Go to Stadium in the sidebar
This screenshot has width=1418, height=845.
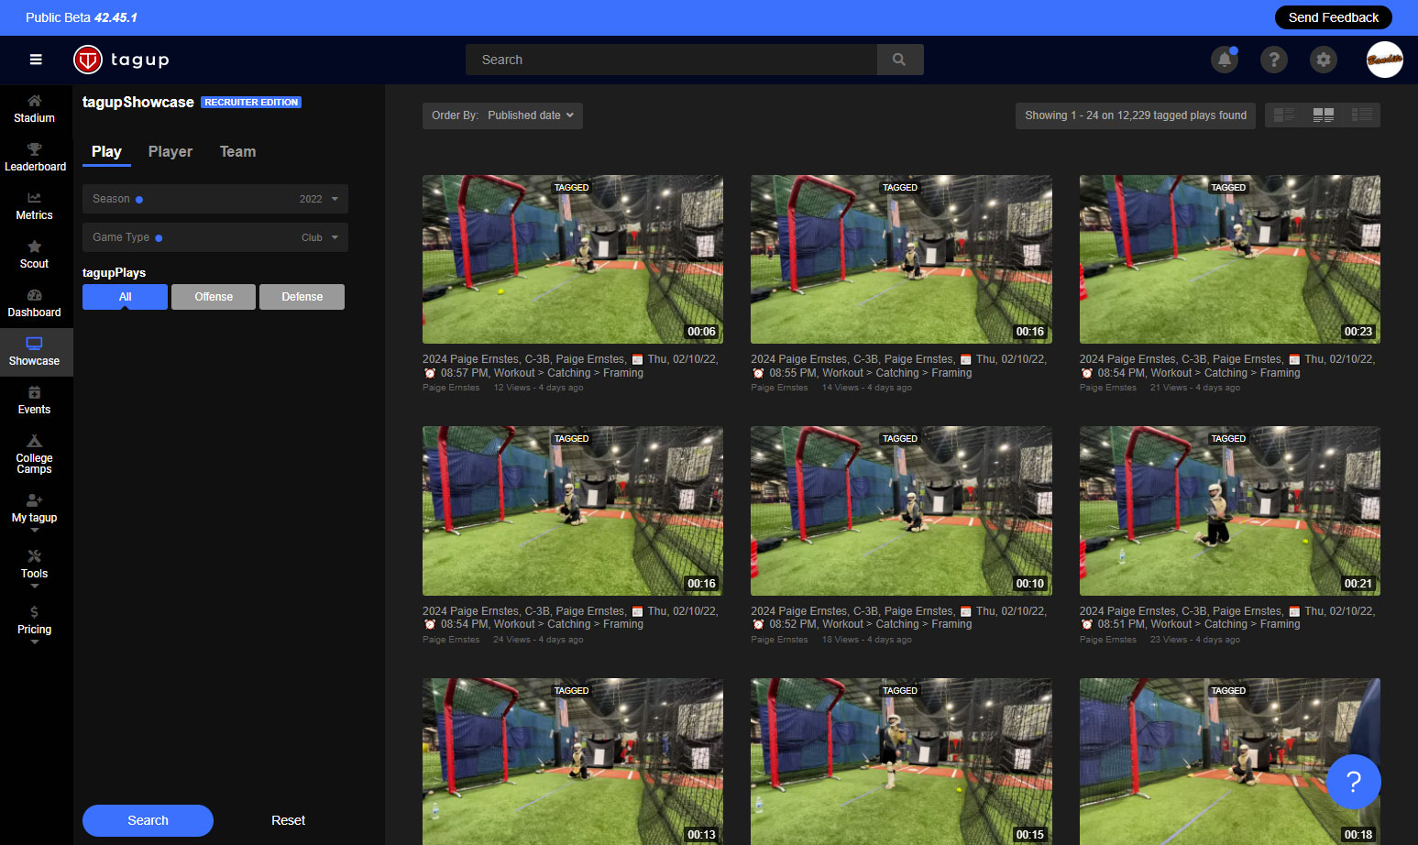click(x=34, y=108)
